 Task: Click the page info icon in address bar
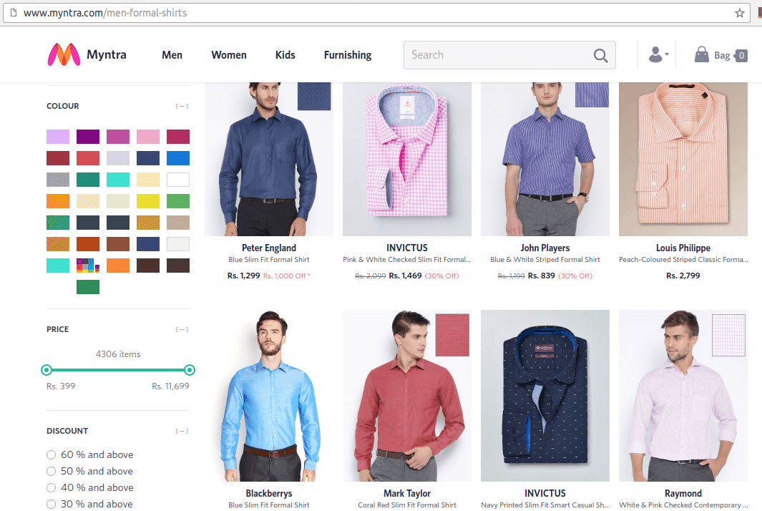[14, 13]
